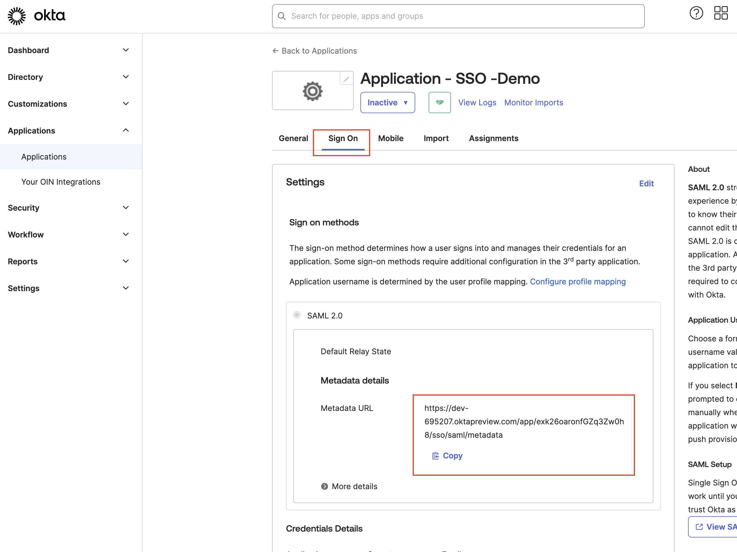
Task: Click the clipboard Copy icon
Action: [x=435, y=455]
